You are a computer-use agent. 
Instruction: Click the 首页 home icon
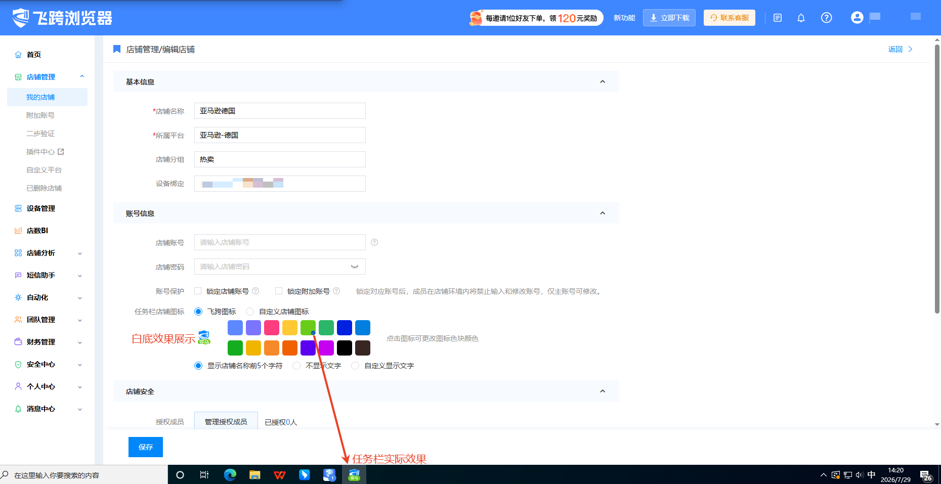coord(18,55)
